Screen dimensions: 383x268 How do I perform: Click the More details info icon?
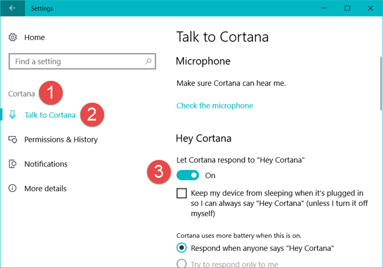click(x=13, y=189)
